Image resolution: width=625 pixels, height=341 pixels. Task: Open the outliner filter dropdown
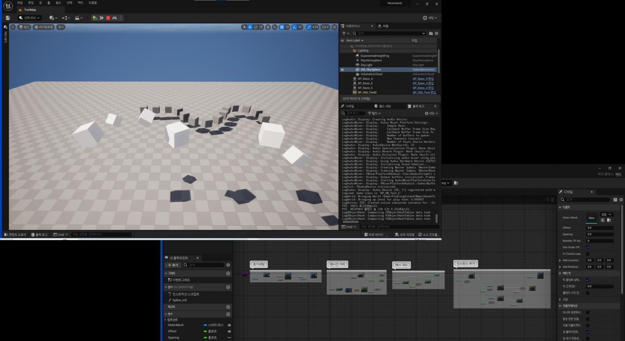click(345, 33)
